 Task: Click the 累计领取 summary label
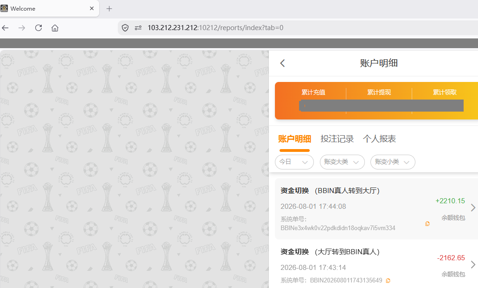445,92
